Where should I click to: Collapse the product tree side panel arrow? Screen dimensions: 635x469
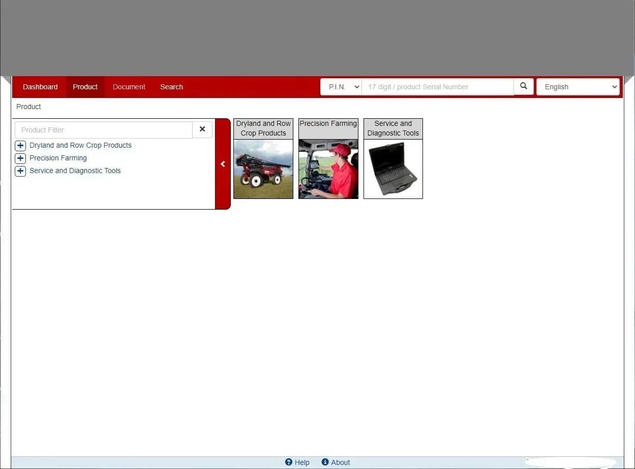pyautogui.click(x=223, y=164)
